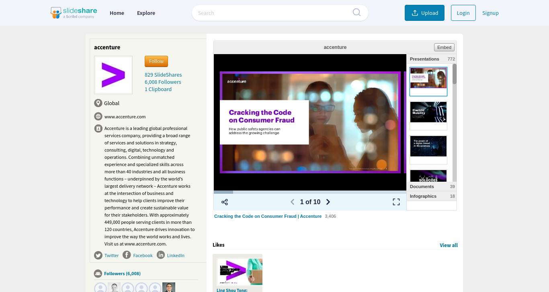549x292 pixels.
Task: Click the last follower avatar photo
Action: [169, 288]
